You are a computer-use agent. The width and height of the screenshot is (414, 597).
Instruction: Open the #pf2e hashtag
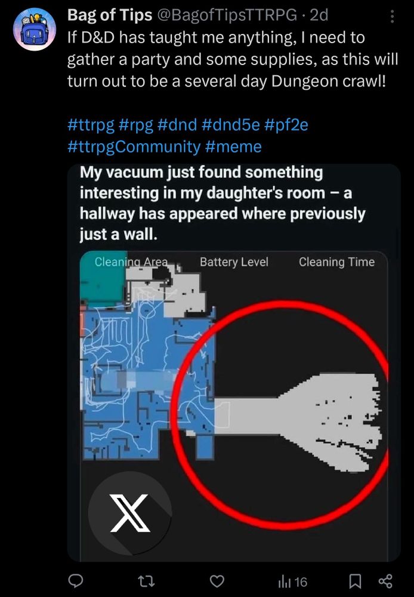tap(286, 125)
